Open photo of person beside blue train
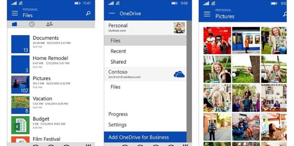This screenshot has width=294, height=146. (x=246, y=40)
